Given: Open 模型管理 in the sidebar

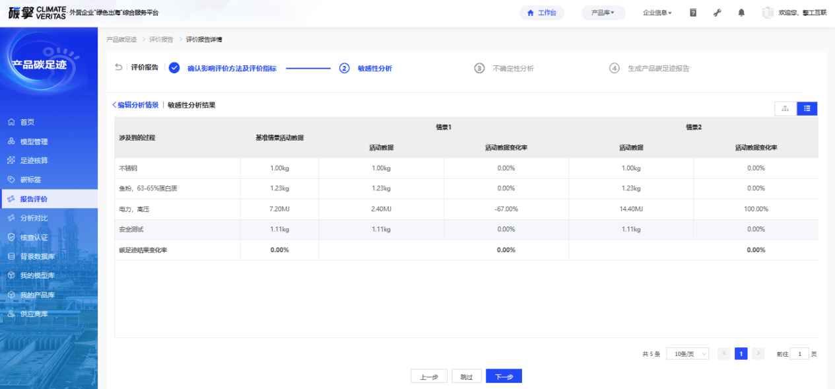Looking at the screenshot, I should click(34, 141).
